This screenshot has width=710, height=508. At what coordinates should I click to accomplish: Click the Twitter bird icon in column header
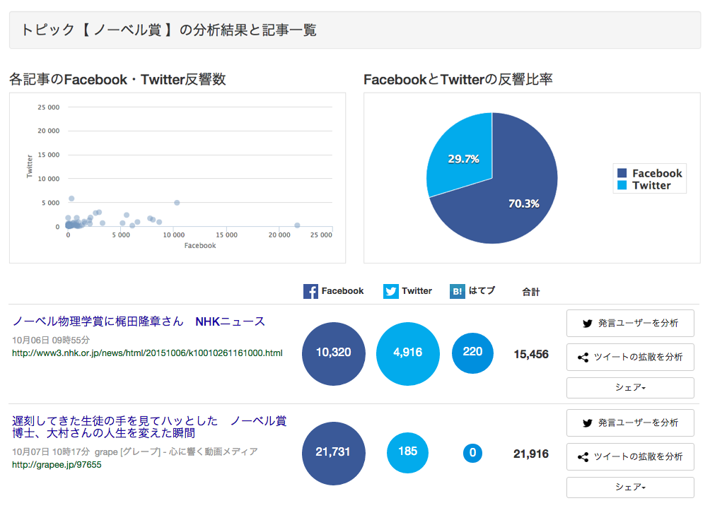click(x=390, y=291)
